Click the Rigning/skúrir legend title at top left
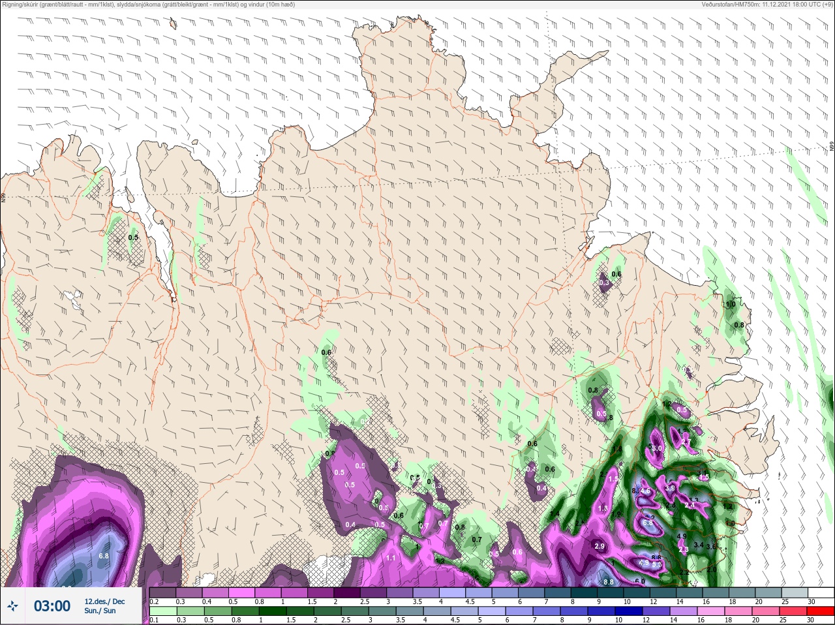835x625 pixels. (149, 5)
